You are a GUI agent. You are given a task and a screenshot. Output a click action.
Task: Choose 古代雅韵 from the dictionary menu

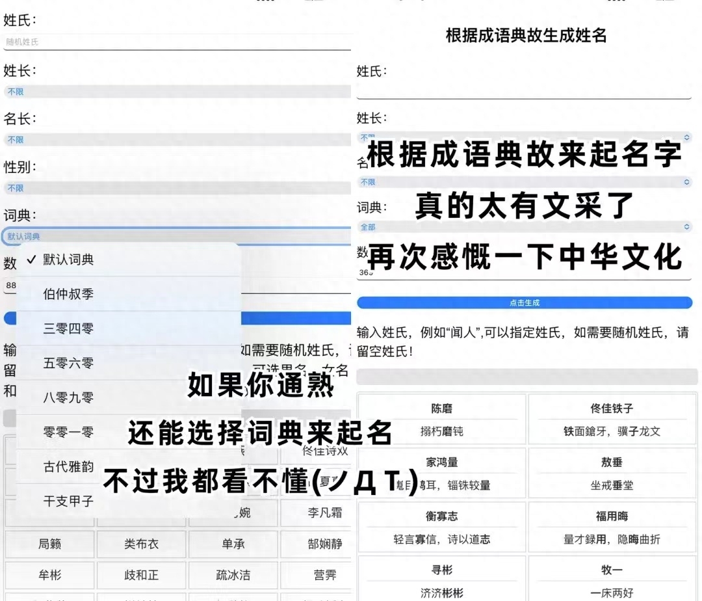click(129, 466)
